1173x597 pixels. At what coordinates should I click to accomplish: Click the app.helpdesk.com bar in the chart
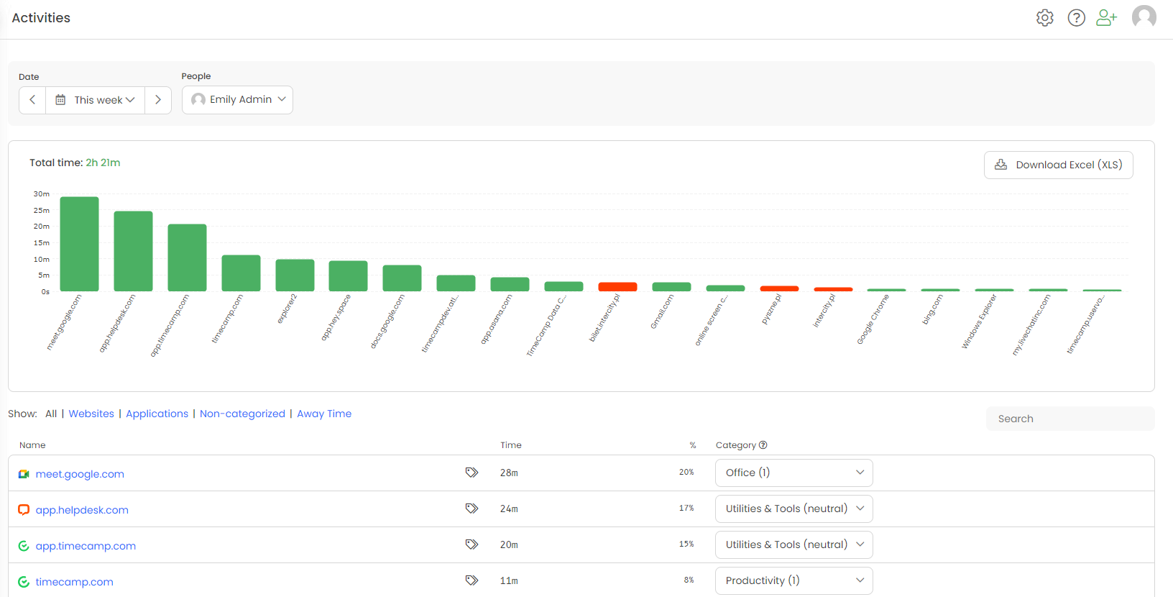pos(133,251)
